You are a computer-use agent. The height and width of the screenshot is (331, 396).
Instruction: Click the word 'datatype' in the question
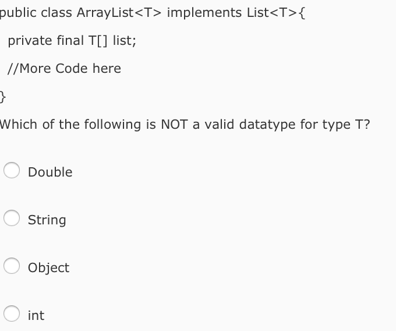267,125
